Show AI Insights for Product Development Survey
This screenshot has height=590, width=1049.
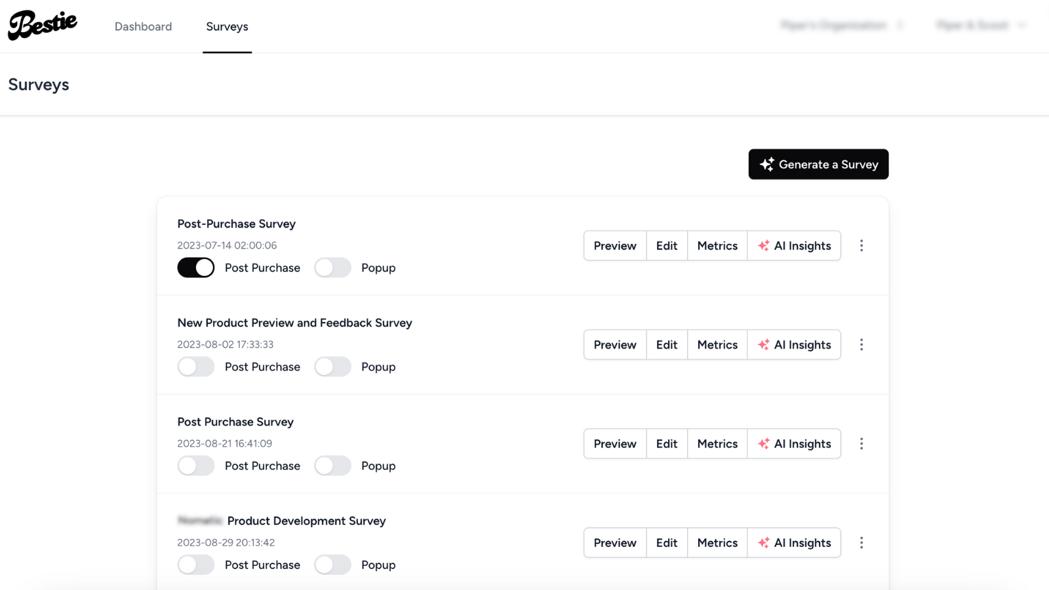pyautogui.click(x=794, y=543)
